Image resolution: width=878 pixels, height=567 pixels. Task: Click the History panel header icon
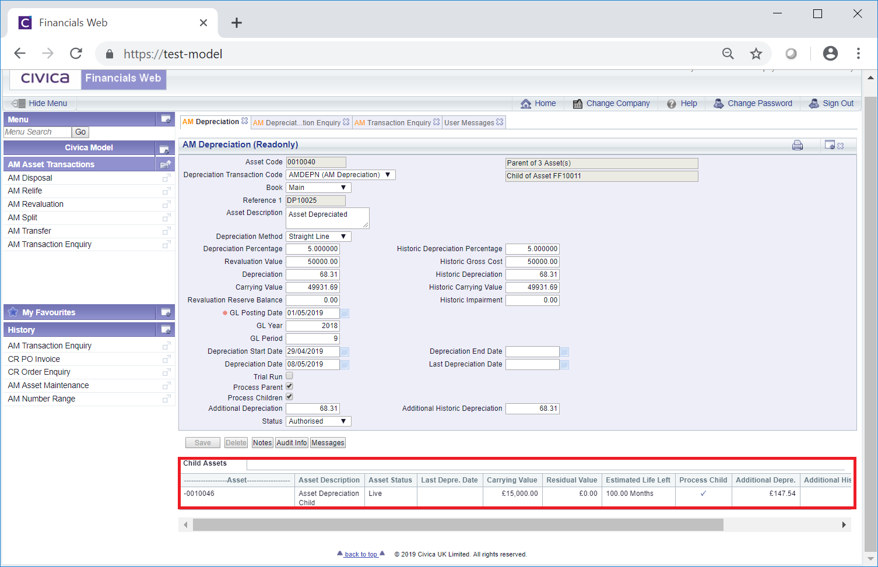(166, 330)
